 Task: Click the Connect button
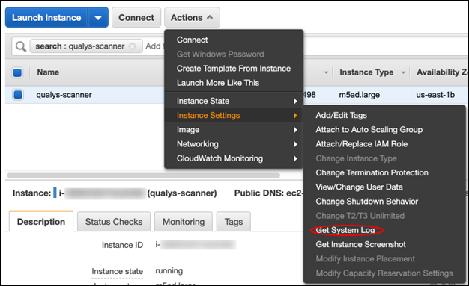point(136,18)
